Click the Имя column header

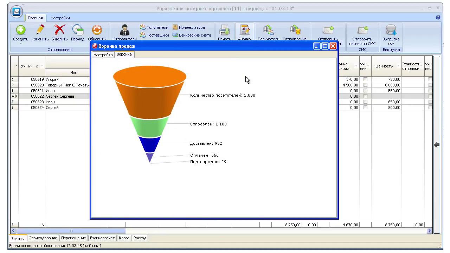[73, 72]
